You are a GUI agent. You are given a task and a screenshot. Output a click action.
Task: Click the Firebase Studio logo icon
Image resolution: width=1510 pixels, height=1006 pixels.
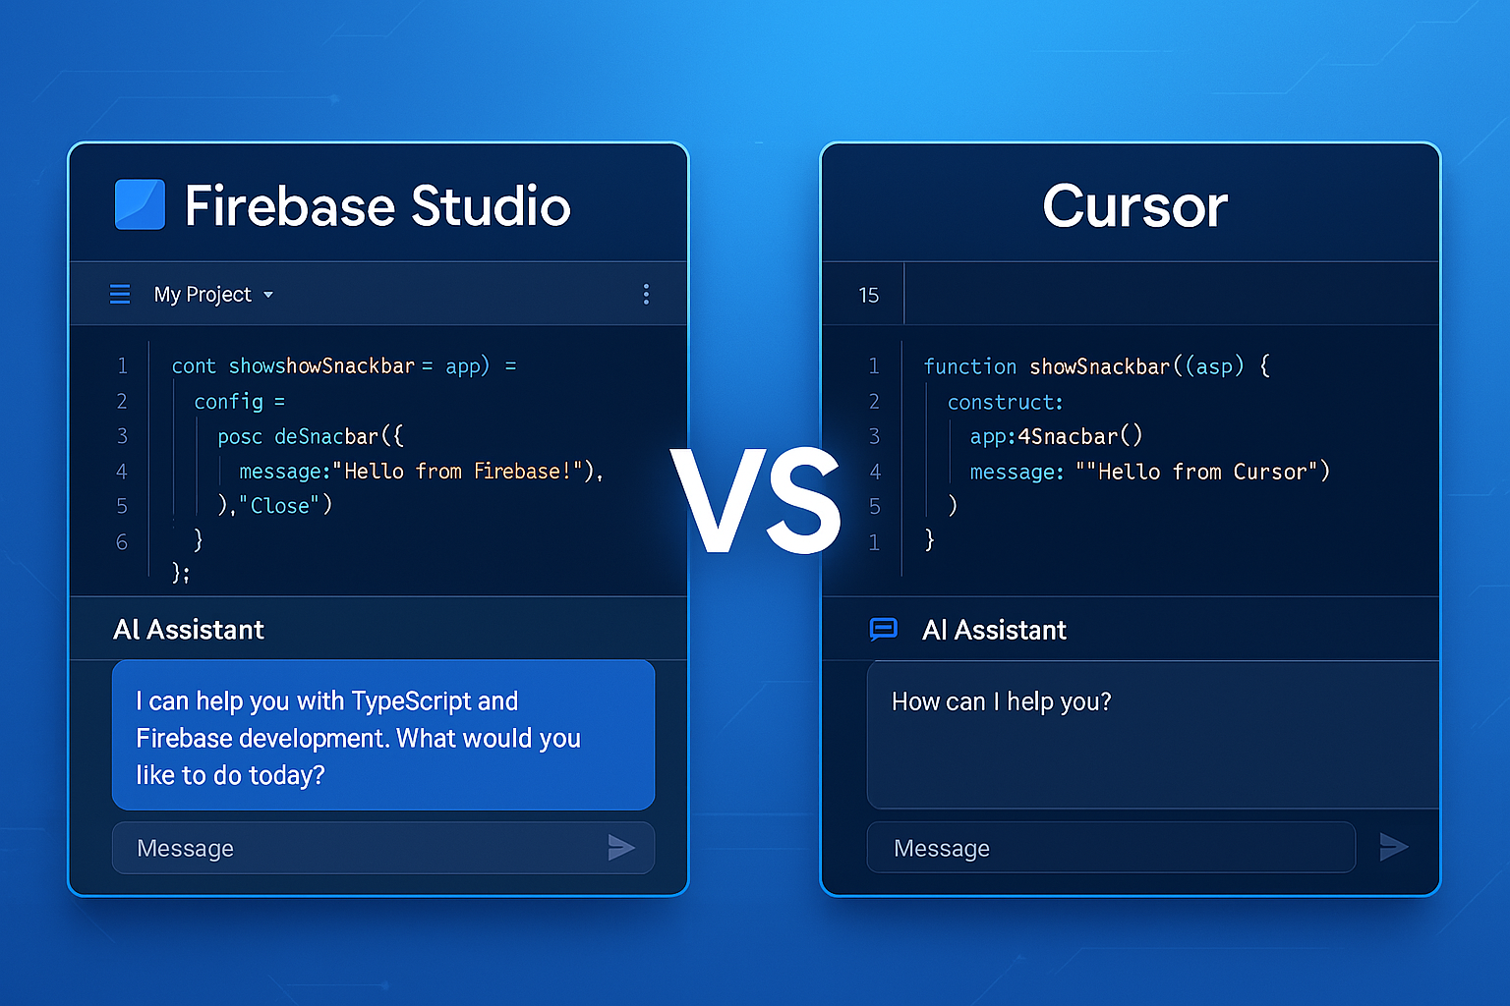pyautogui.click(x=140, y=203)
